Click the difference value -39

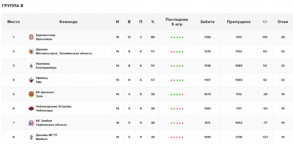tap(265, 94)
